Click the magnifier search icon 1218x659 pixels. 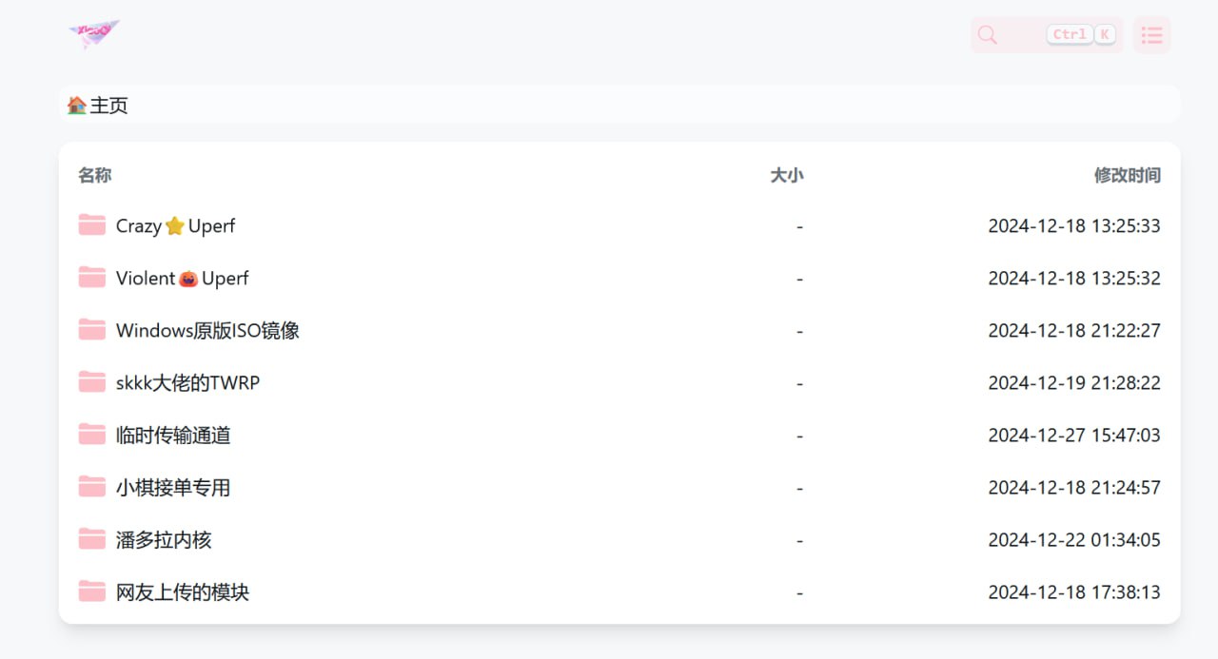coord(988,35)
